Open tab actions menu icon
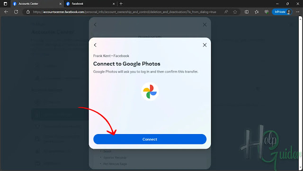 click(5, 4)
